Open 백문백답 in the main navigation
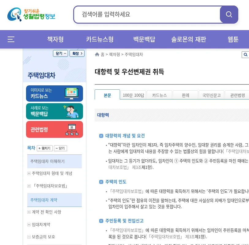Image resolution: width=249 pixels, height=245 pixels. (x=144, y=39)
